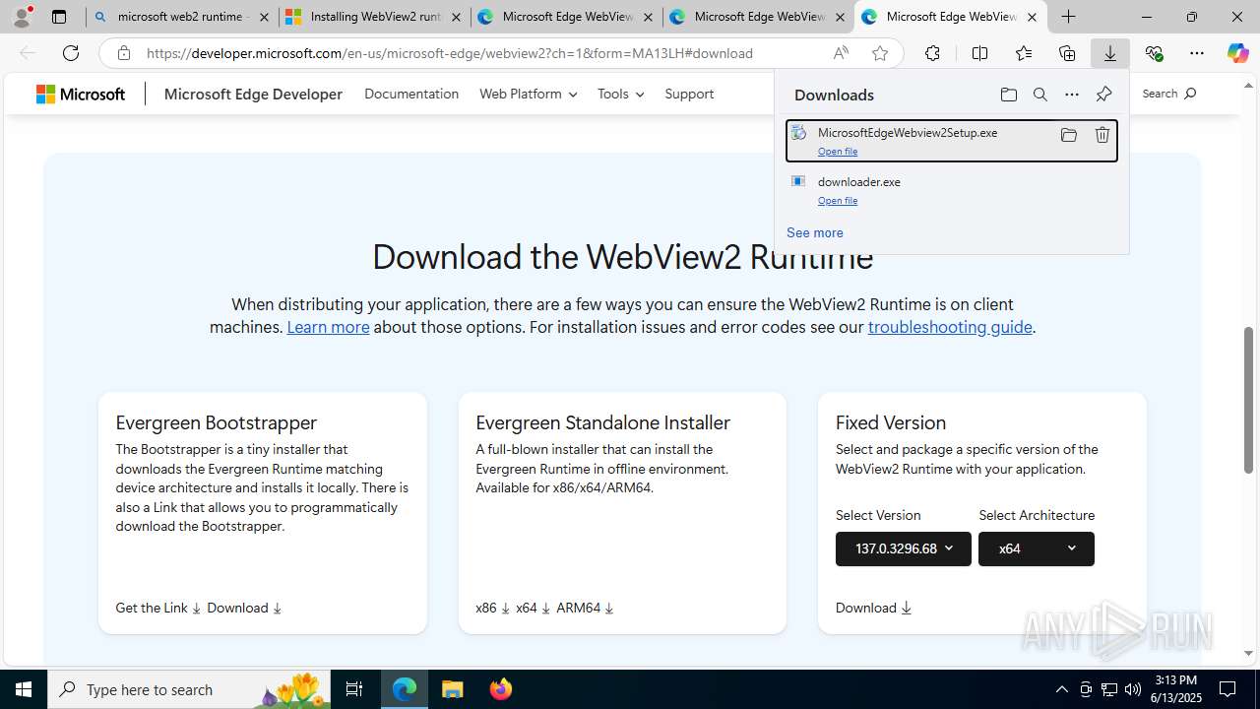The height and width of the screenshot is (709, 1260).
Task: Click Microsoft logo link
Action: pos(81,94)
